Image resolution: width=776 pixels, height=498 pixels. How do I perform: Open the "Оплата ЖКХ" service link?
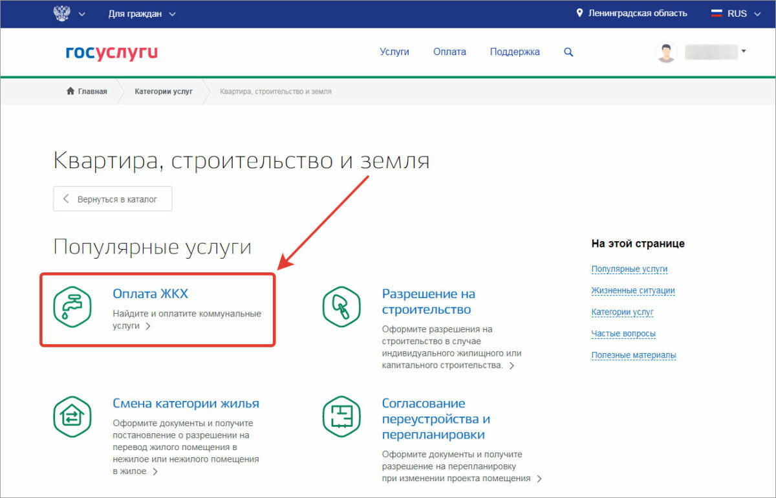point(150,294)
